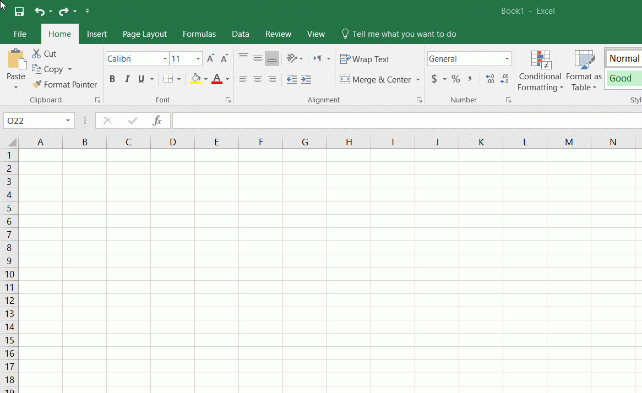Click the Merge & Center icon
Image resolution: width=642 pixels, height=393 pixels.
[x=344, y=79]
